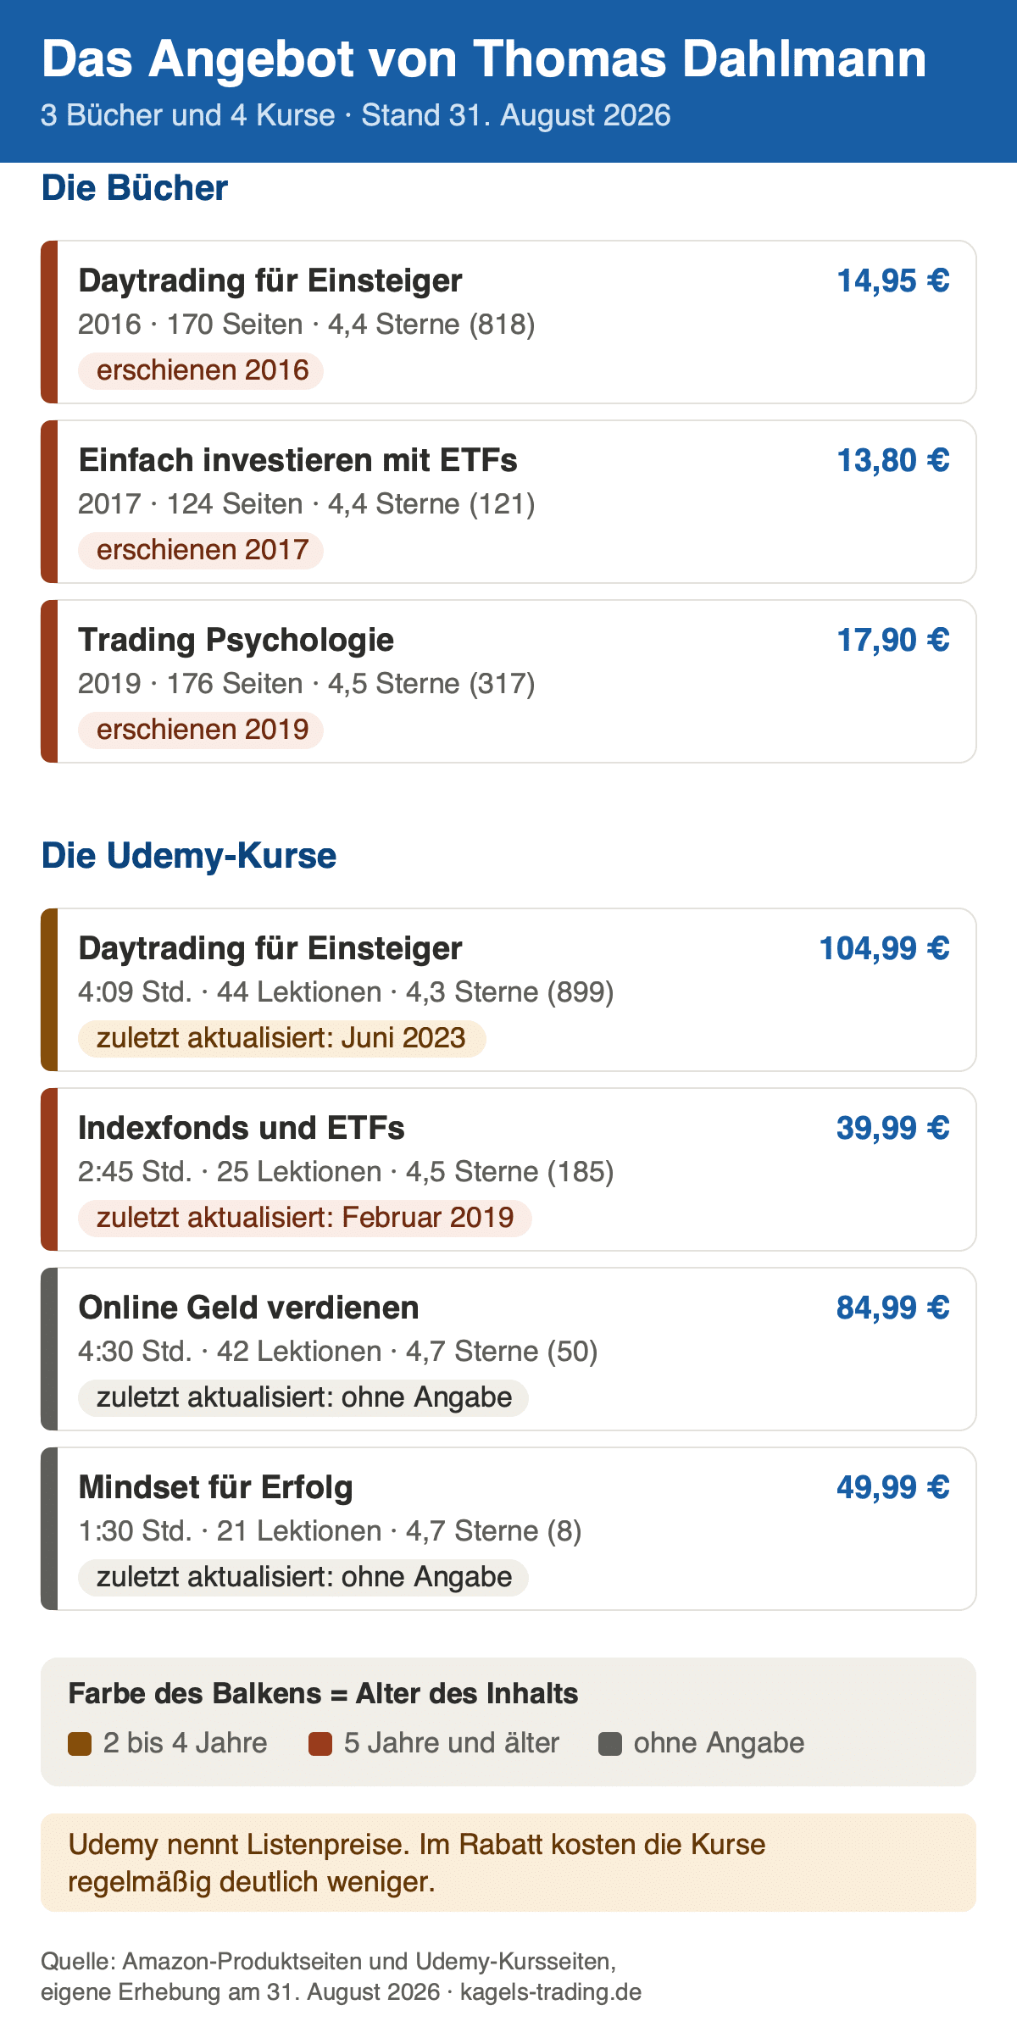The width and height of the screenshot is (1017, 2027).
Task: Open the Indexfonds und ETFs course
Action: (508, 1169)
